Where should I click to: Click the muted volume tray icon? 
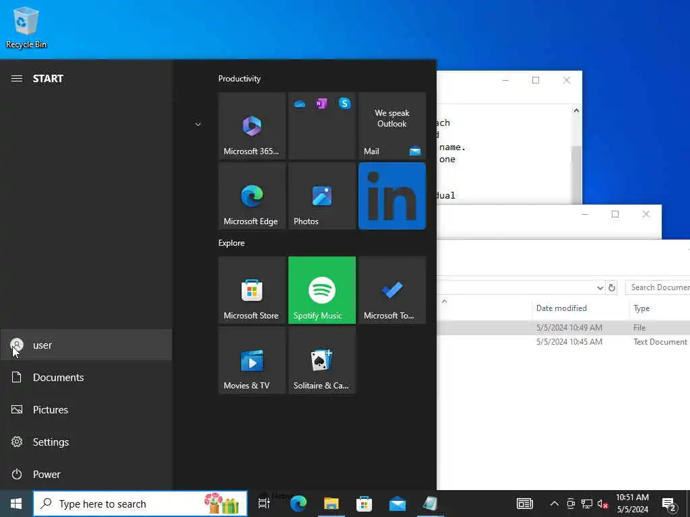point(603,504)
